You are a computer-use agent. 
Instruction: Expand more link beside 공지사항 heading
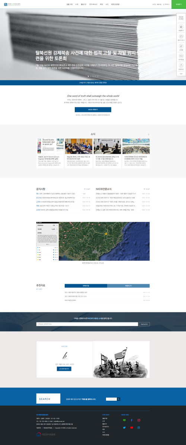click(87, 189)
